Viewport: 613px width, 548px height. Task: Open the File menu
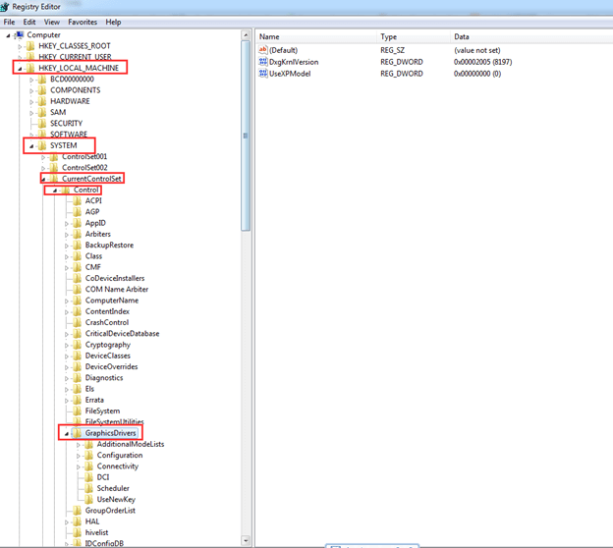tap(10, 22)
